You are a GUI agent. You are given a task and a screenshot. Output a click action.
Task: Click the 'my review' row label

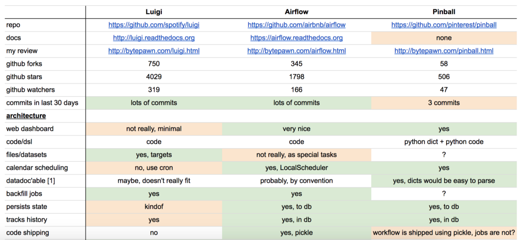(22, 51)
